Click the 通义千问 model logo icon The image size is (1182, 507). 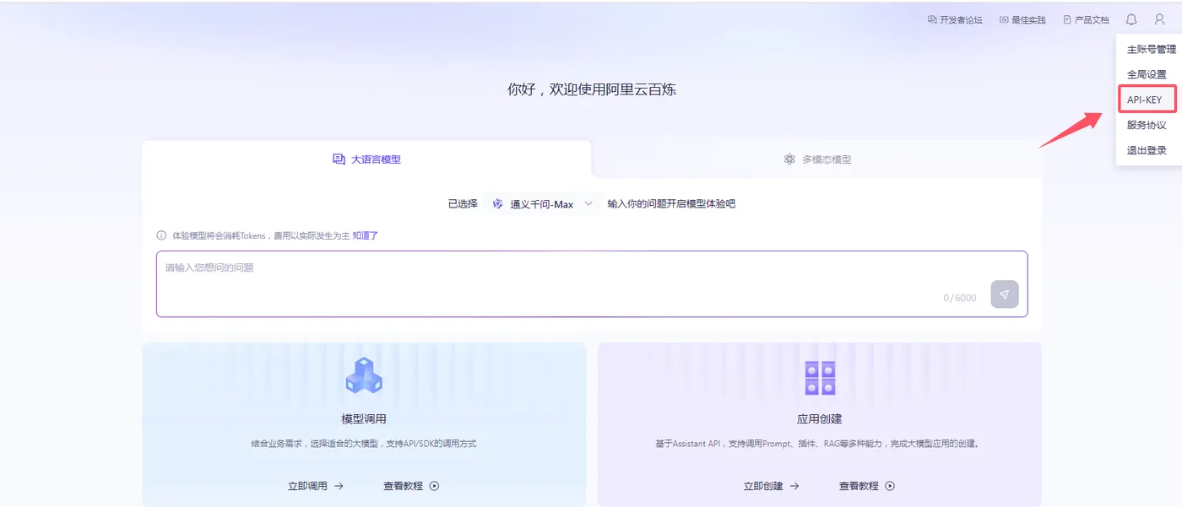tap(498, 204)
